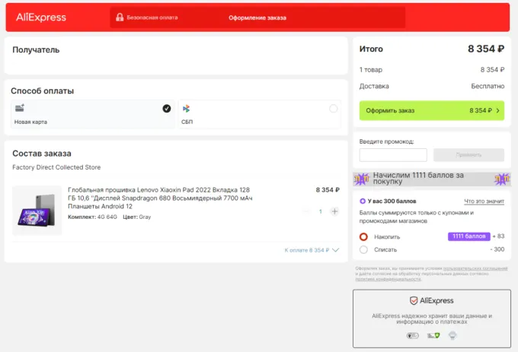Select the Накопить points option
Screen dimensions: 518x352
(363, 236)
